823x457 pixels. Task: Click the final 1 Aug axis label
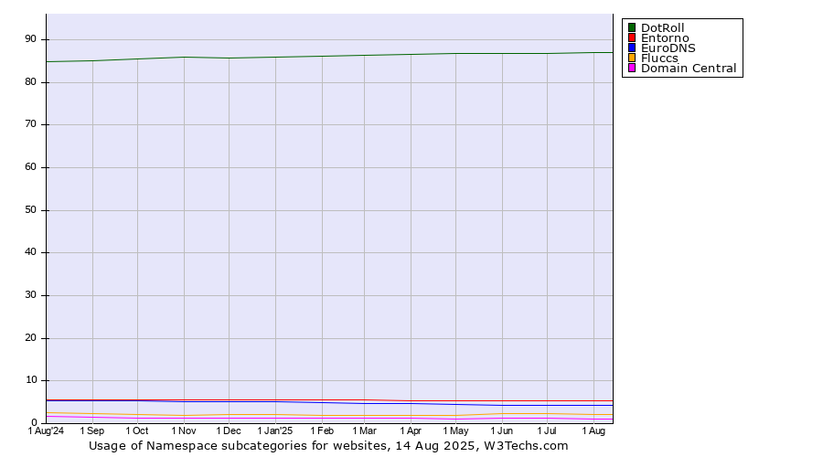point(593,430)
